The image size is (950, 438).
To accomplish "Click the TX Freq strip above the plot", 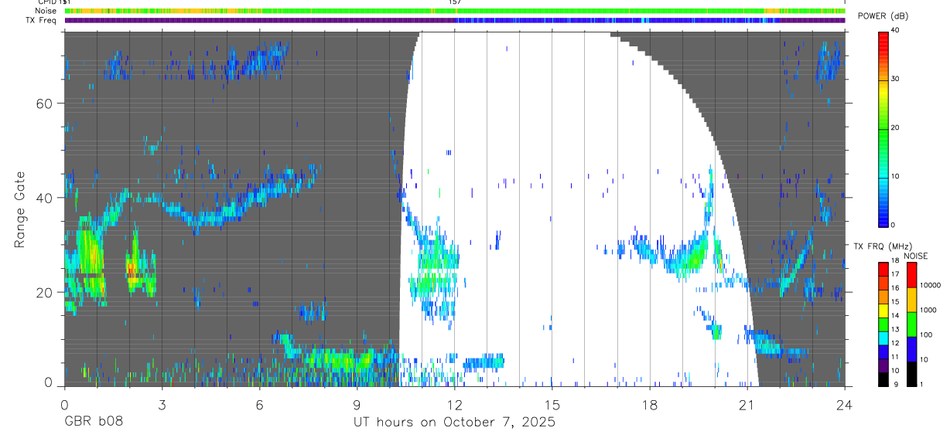I will [x=455, y=20].
